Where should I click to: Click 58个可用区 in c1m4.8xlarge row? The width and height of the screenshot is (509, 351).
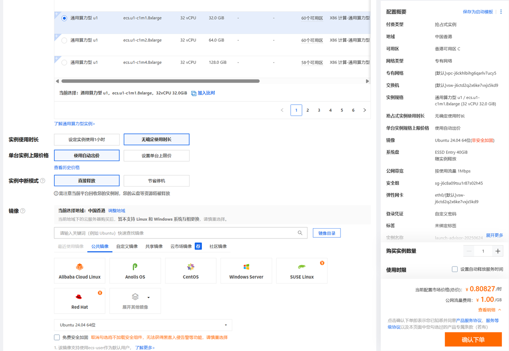click(x=312, y=62)
